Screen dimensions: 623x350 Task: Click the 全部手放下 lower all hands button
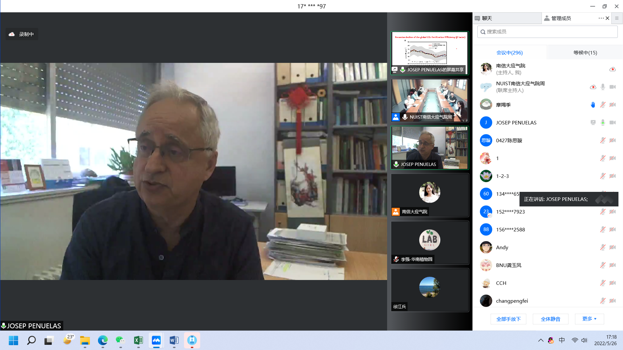[508, 319]
